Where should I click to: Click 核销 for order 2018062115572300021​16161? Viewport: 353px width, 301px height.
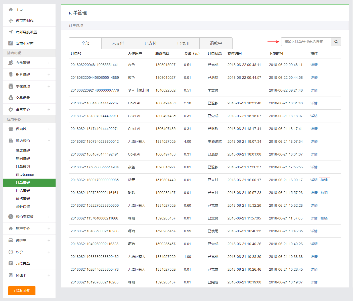click(x=324, y=193)
